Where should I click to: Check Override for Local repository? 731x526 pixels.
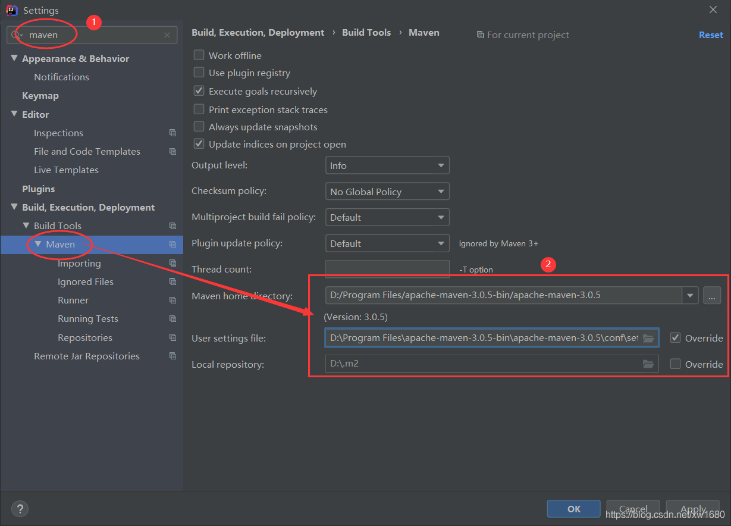point(675,364)
